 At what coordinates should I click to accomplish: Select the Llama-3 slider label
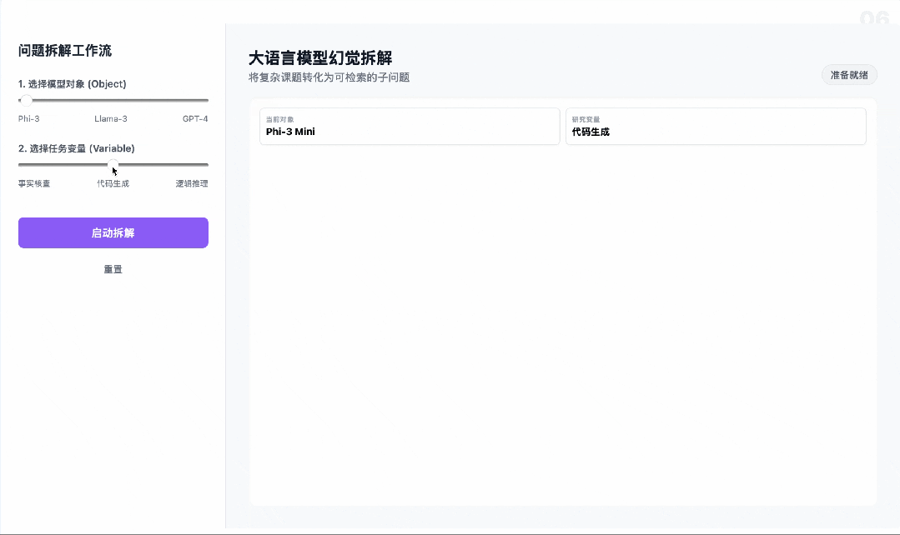point(111,118)
